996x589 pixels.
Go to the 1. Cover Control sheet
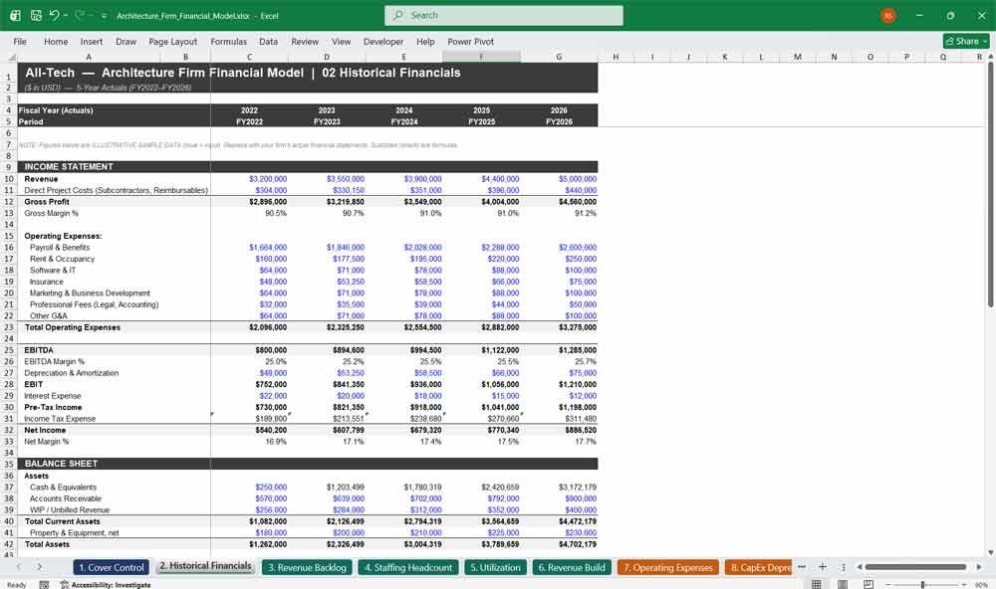point(112,567)
